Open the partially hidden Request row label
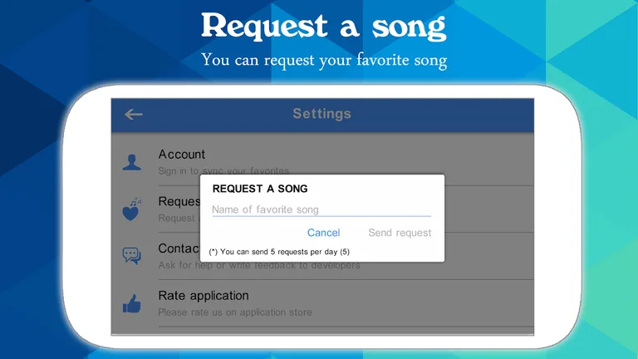Image resolution: width=638 pixels, height=359 pixels. 179,201
